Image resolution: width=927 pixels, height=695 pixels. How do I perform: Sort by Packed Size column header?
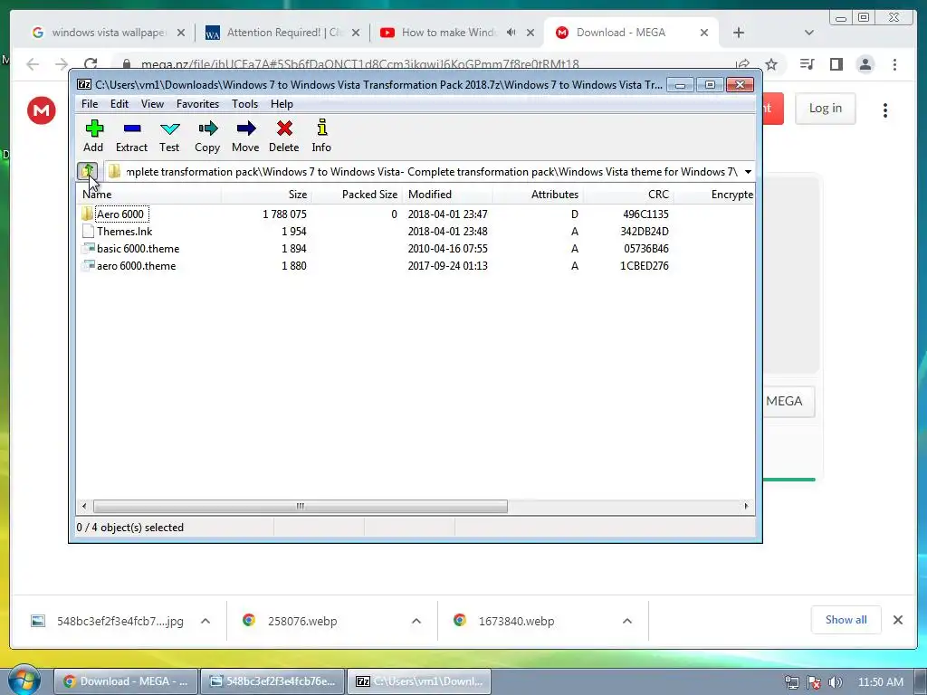(357, 195)
